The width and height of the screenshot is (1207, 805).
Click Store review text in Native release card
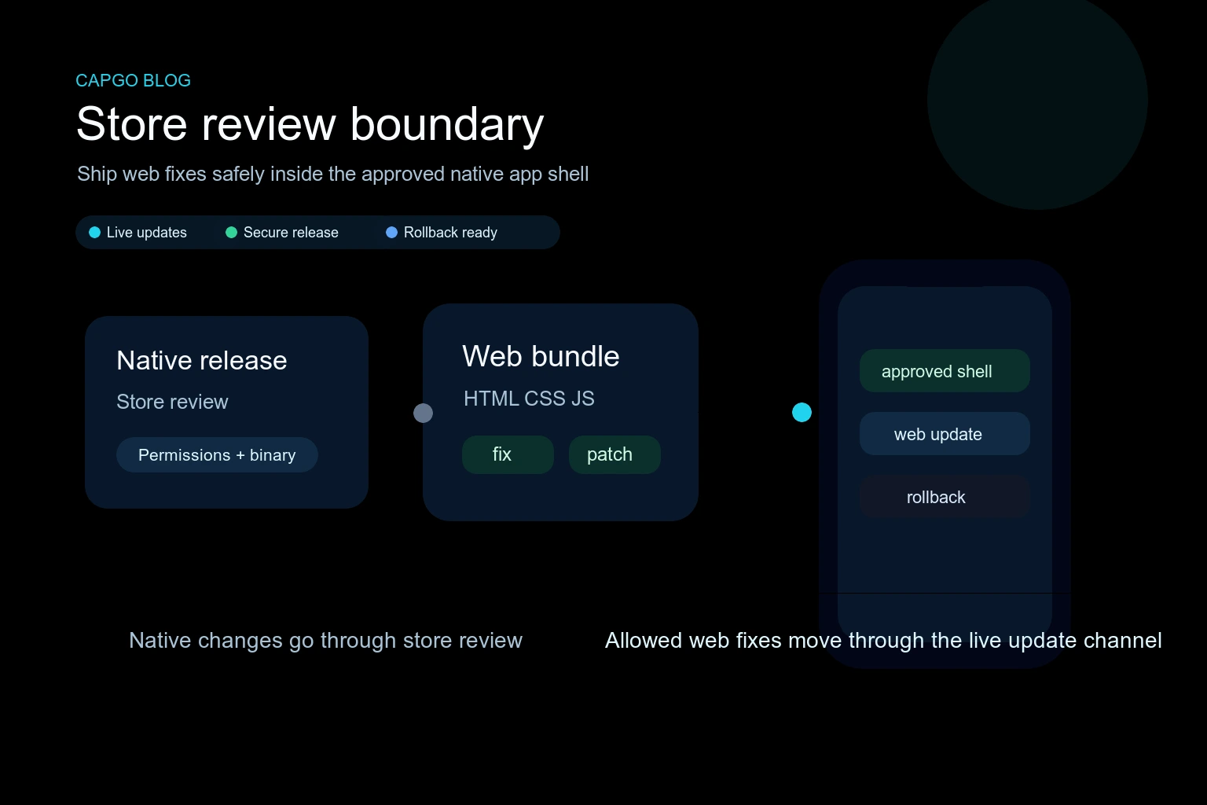172,402
